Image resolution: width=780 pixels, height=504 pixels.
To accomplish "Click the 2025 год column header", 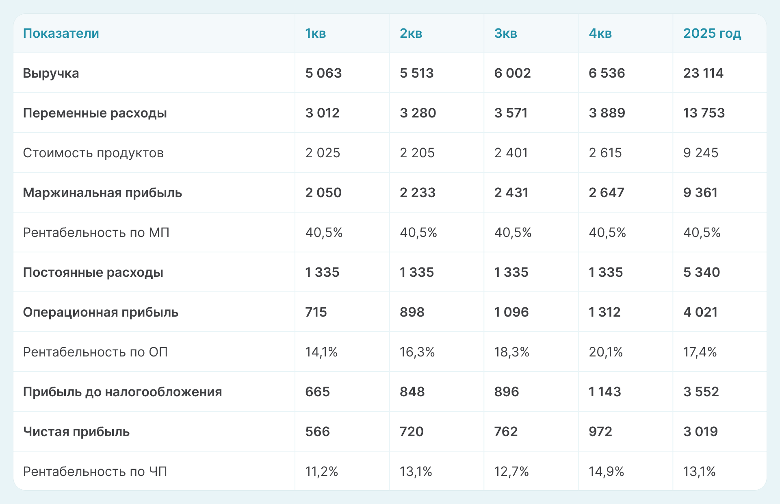I will coord(712,33).
